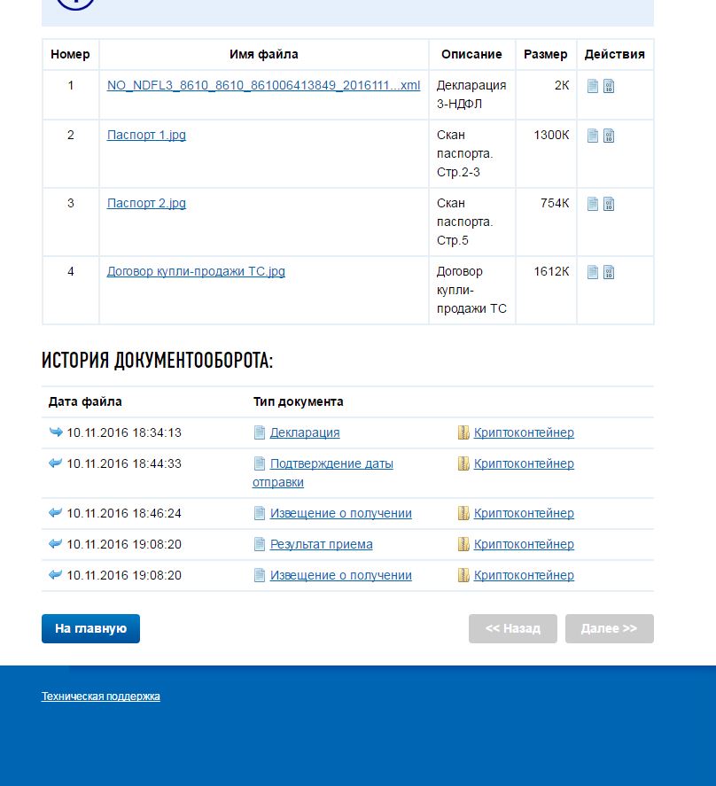
Task: Open the Договор купли-продажи ТС.jpg link
Action: (196, 272)
